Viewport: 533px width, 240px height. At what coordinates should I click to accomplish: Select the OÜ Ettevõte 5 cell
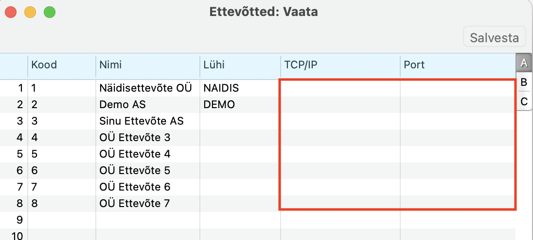[135, 171]
